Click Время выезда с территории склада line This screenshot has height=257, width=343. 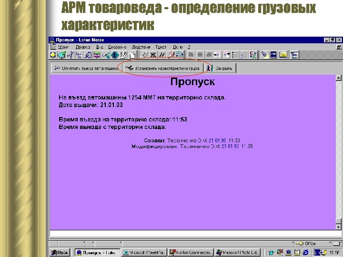point(112,127)
